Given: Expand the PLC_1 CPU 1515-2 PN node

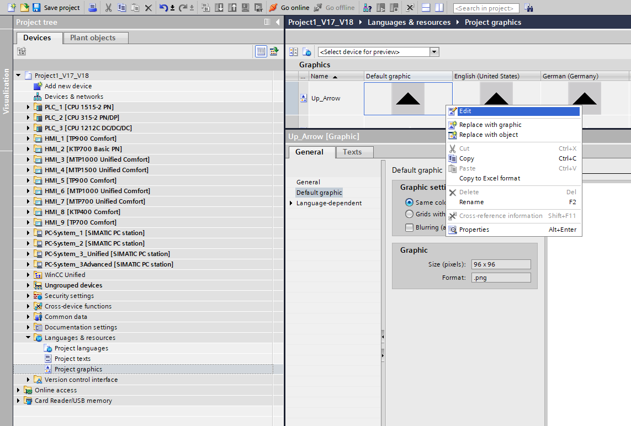Looking at the screenshot, I should (x=29, y=107).
